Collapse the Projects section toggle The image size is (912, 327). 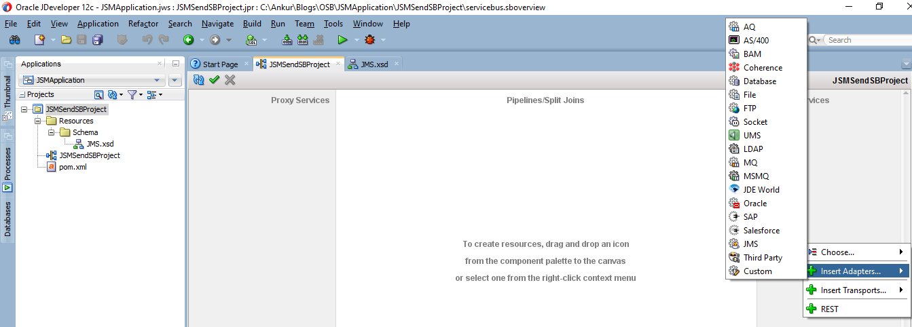(22, 95)
